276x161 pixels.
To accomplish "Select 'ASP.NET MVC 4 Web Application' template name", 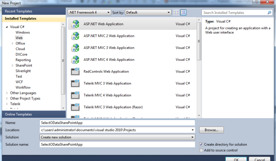I will (x=109, y=60).
